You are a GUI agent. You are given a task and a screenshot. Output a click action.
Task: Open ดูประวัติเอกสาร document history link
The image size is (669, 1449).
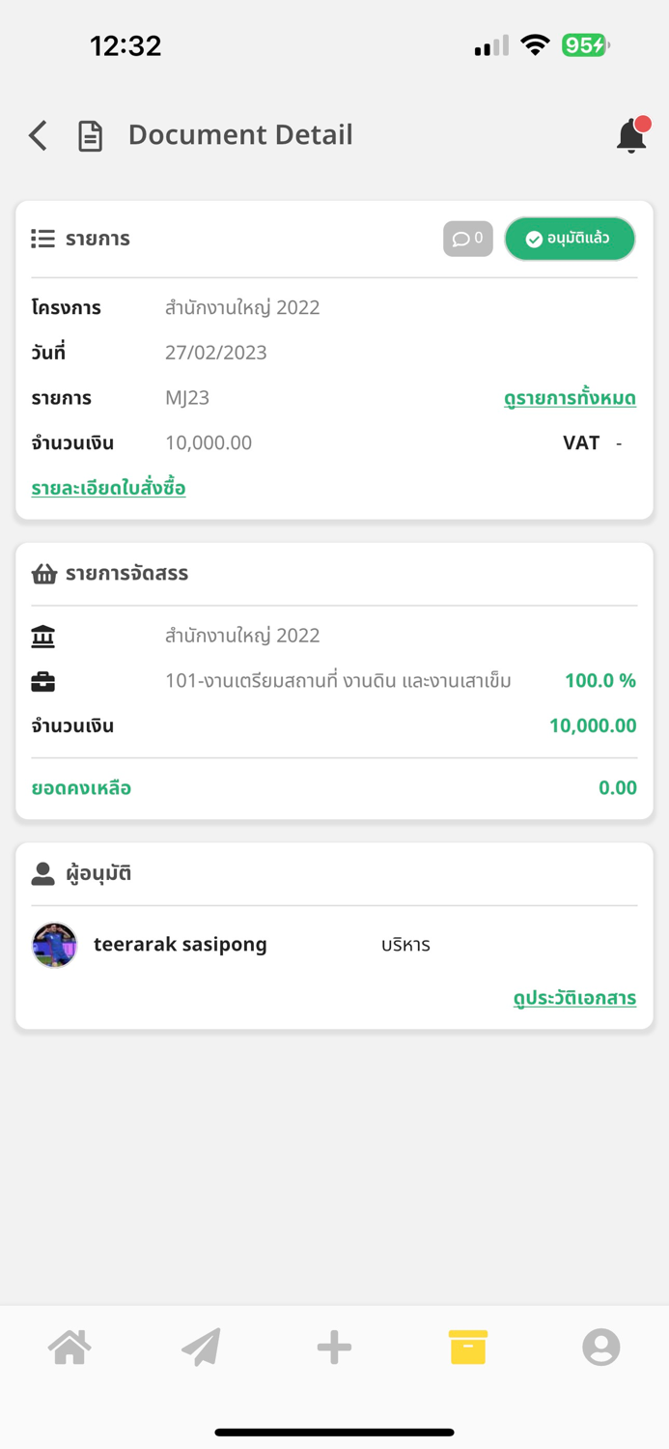coord(574,998)
